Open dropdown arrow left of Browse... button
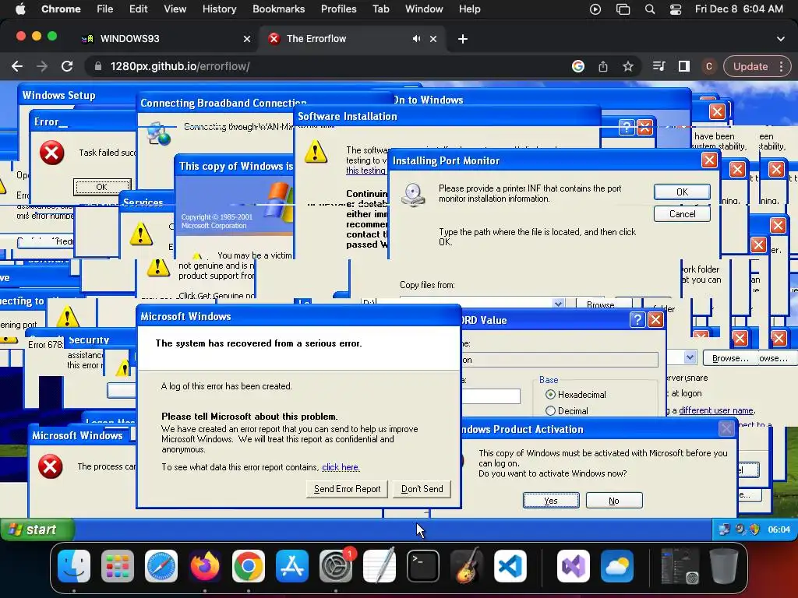Screen dimensions: 798x598 tap(690, 357)
